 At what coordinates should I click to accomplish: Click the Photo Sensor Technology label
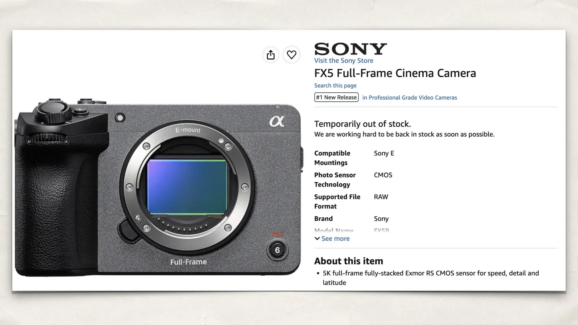[335, 180]
